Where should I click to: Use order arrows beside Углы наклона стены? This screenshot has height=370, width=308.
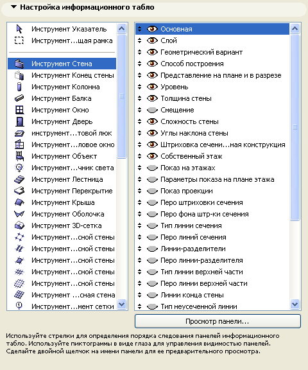(x=139, y=133)
